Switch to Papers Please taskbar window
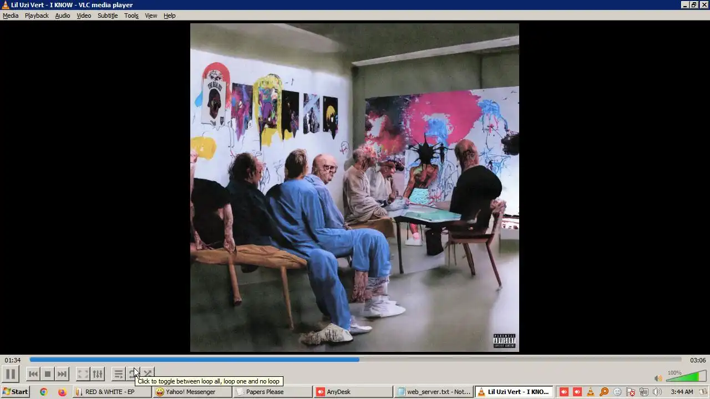 pyautogui.click(x=272, y=392)
